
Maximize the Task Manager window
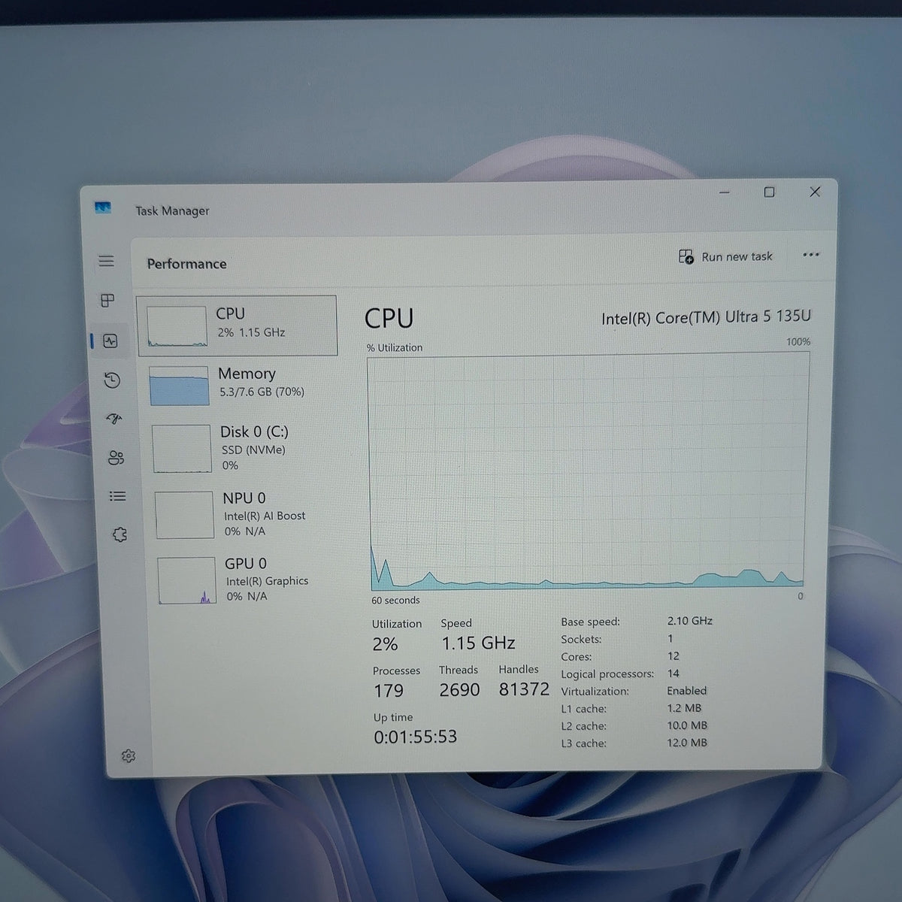769,192
